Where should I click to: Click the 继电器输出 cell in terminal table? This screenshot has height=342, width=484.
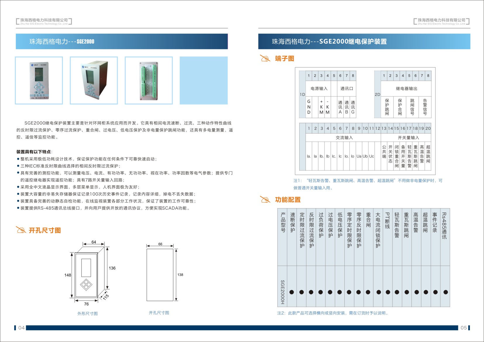[x=406, y=89]
